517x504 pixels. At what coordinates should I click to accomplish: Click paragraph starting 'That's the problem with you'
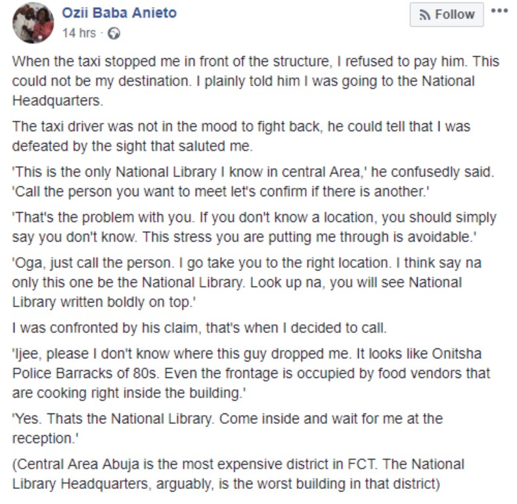click(254, 227)
